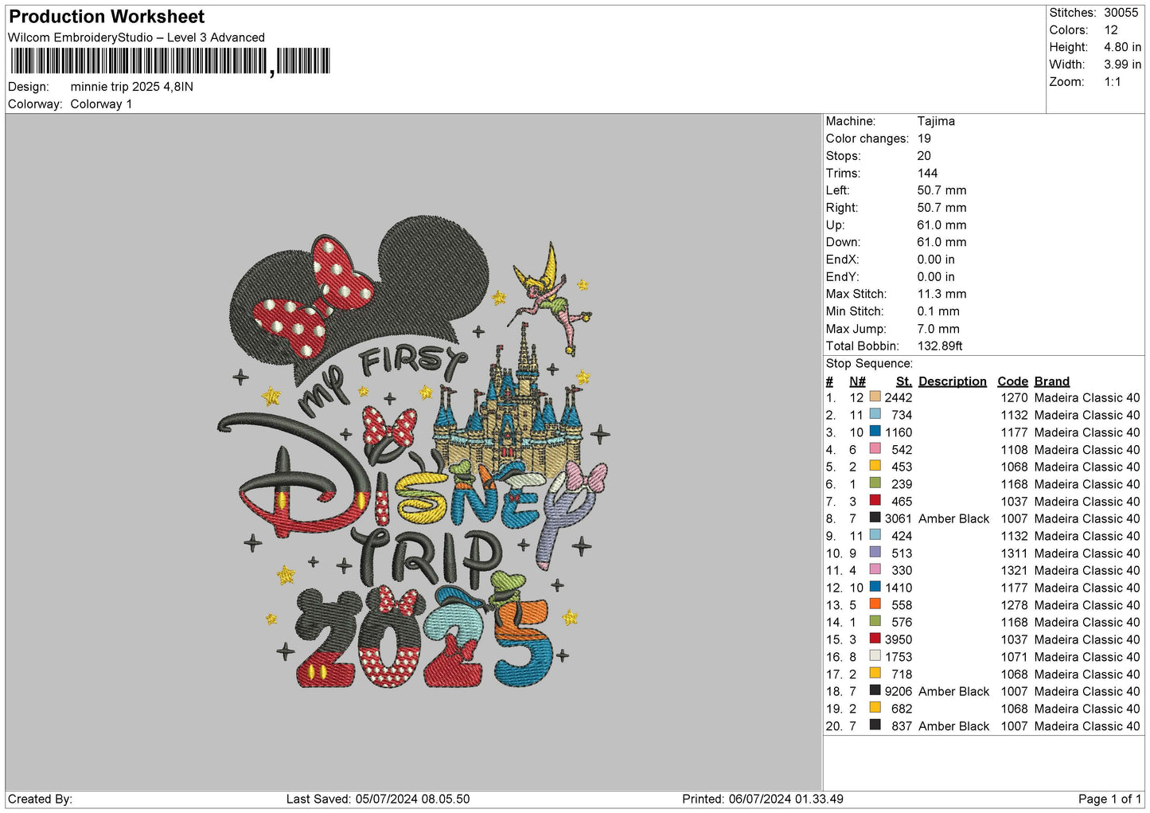This screenshot has height=813, width=1150.
Task: Click the tan swatch for stop 1
Action: pyautogui.click(x=875, y=397)
